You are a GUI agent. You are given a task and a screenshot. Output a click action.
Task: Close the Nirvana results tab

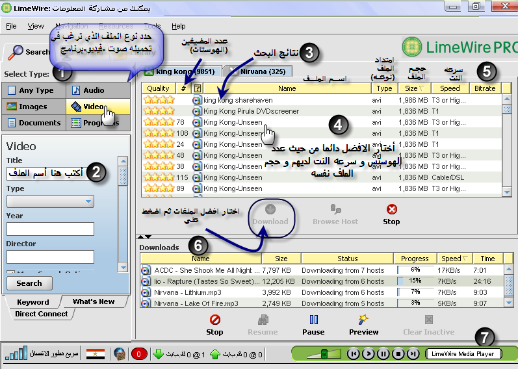[x=233, y=71]
